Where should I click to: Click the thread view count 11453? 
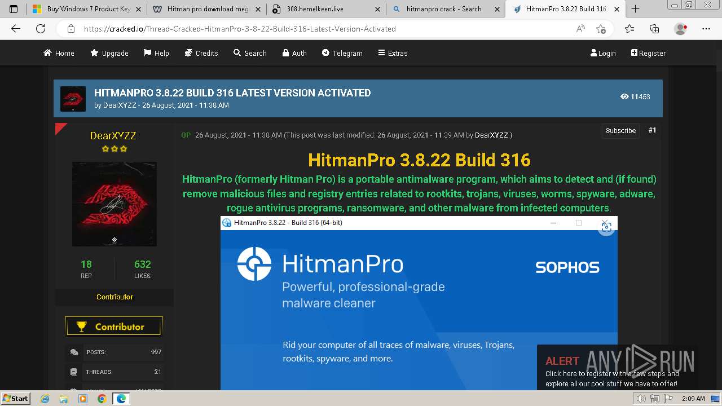[x=635, y=97]
